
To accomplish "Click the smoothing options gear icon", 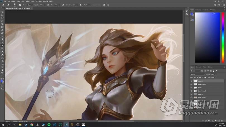I will click(x=81, y=5).
